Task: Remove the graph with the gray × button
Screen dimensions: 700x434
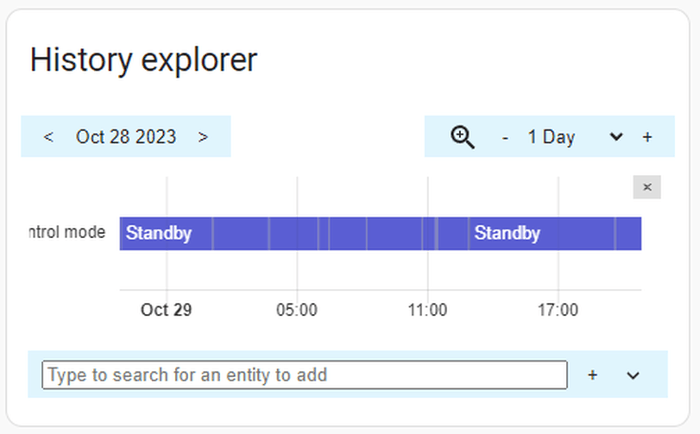Action: (646, 187)
